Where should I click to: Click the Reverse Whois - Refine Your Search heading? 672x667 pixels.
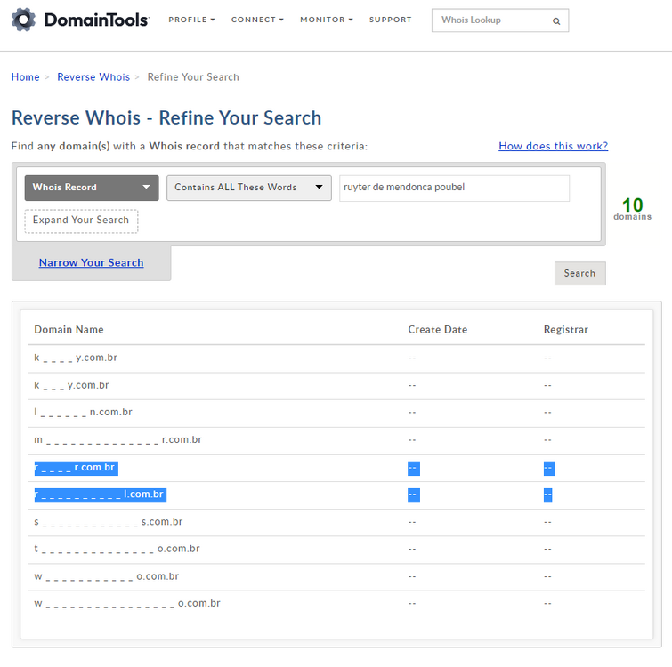click(x=166, y=117)
